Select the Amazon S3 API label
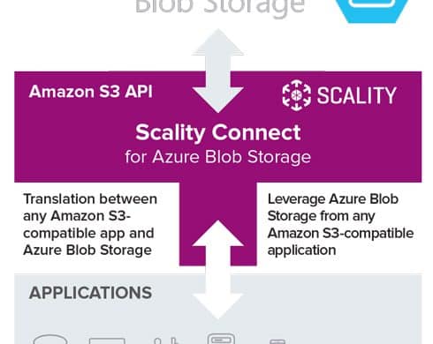This screenshot has width=433, height=344. point(91,92)
